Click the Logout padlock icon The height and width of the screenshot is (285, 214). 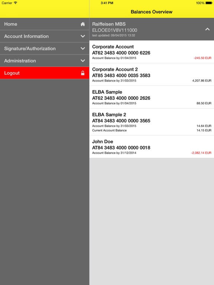[x=82, y=73]
